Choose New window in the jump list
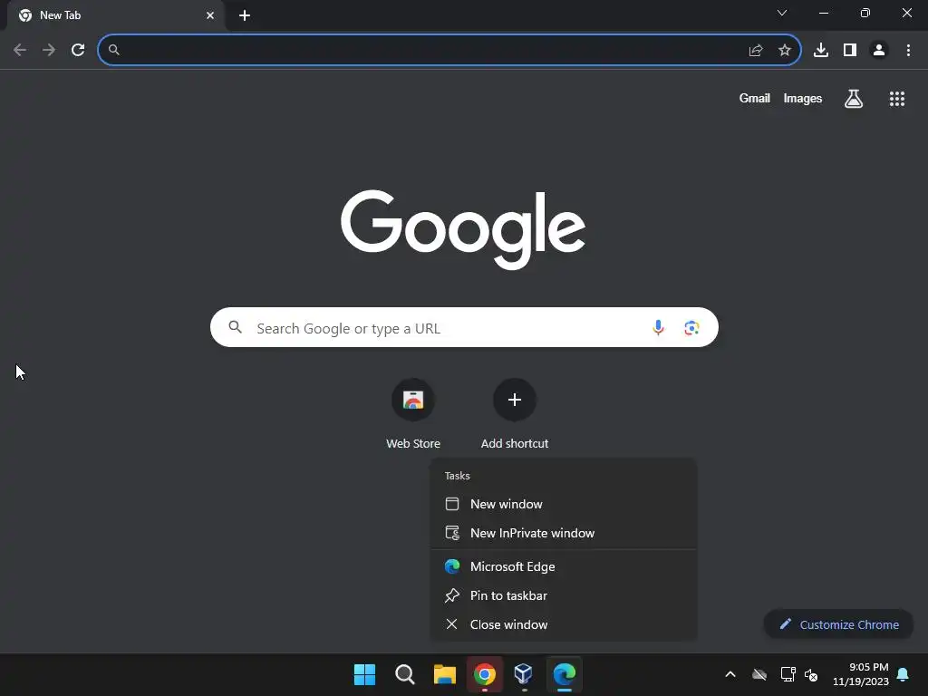Image resolution: width=928 pixels, height=696 pixels. click(x=564, y=504)
